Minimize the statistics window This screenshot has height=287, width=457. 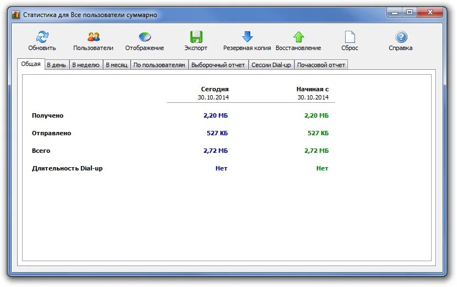pos(395,13)
